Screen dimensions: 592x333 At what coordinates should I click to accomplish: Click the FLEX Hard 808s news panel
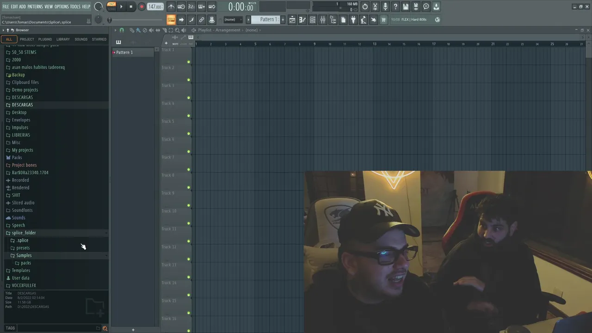pos(415,19)
